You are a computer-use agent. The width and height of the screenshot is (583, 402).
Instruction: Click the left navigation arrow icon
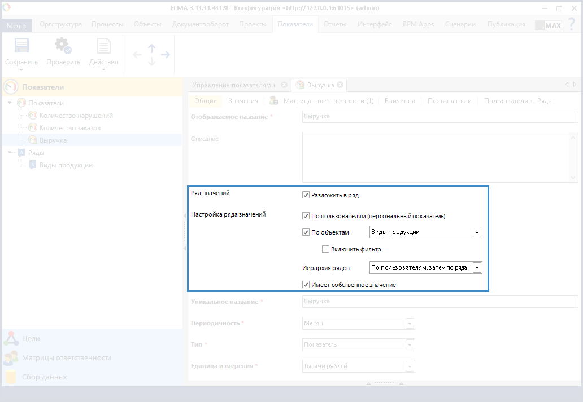137,55
